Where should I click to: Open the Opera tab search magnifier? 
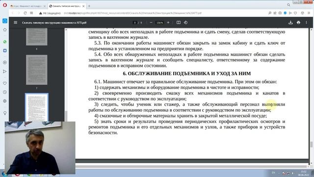pos(288,5)
